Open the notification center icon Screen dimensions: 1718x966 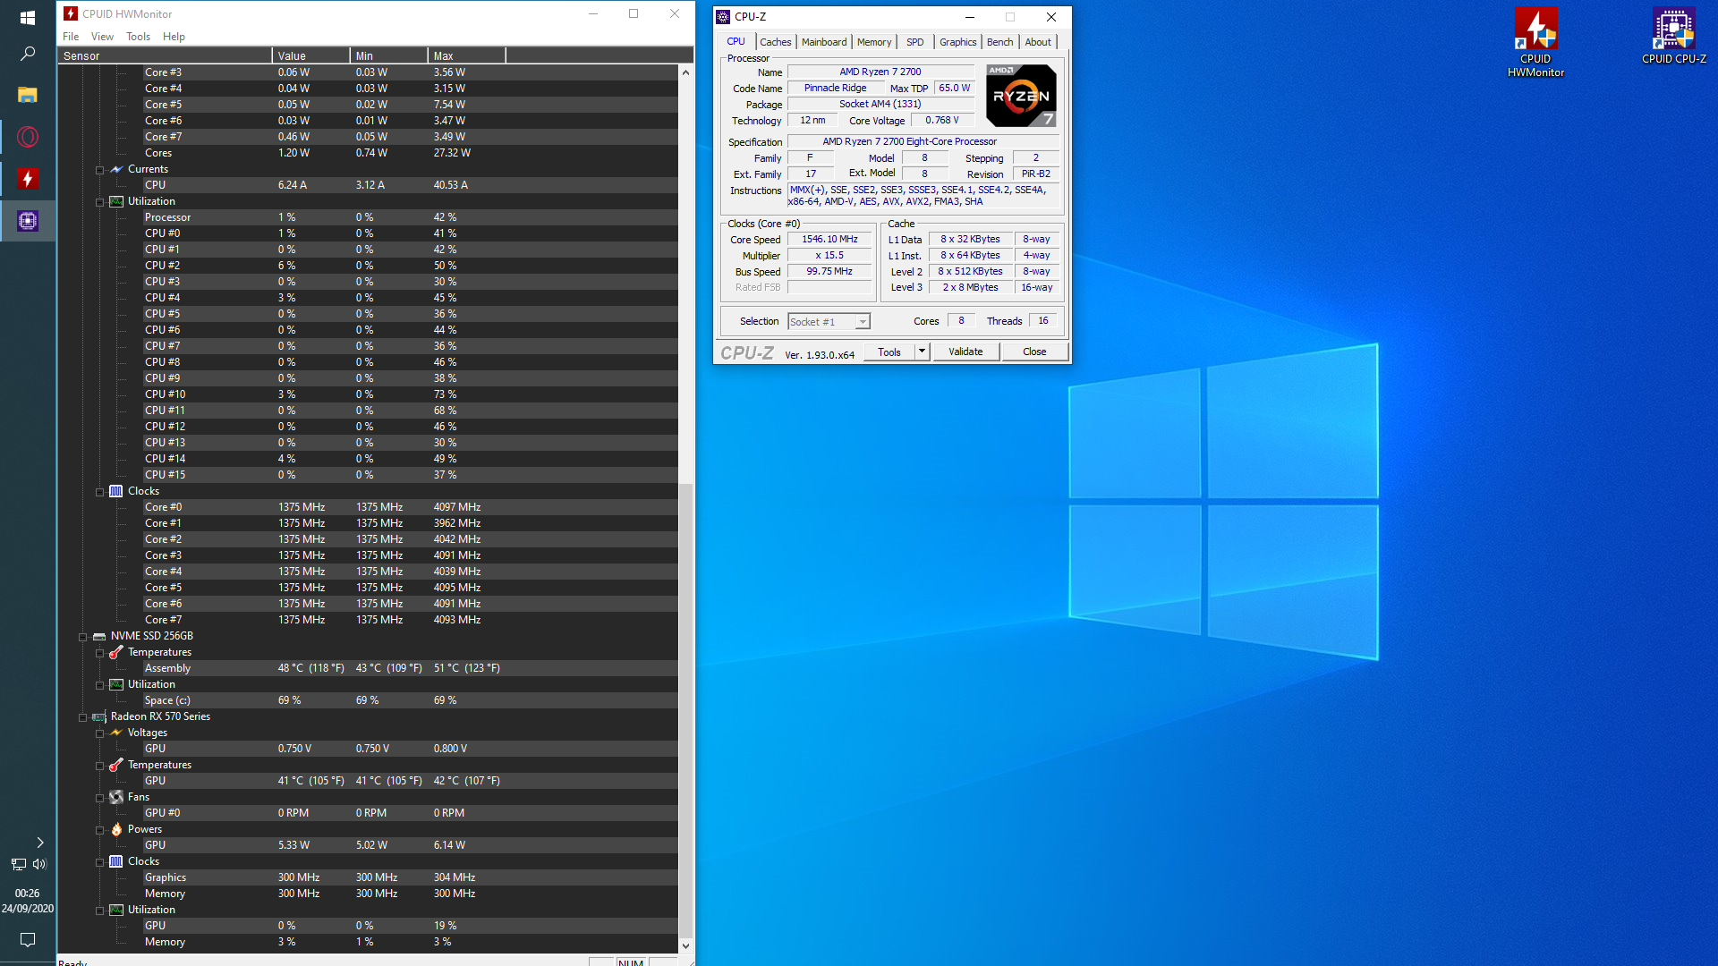click(x=28, y=939)
